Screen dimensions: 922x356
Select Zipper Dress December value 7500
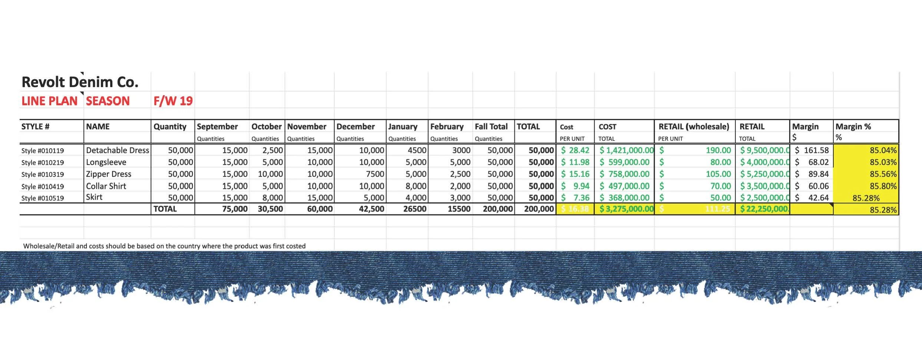[x=375, y=174]
